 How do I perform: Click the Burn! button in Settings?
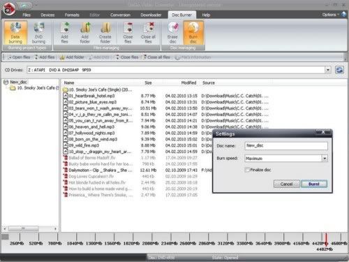pos(314,184)
